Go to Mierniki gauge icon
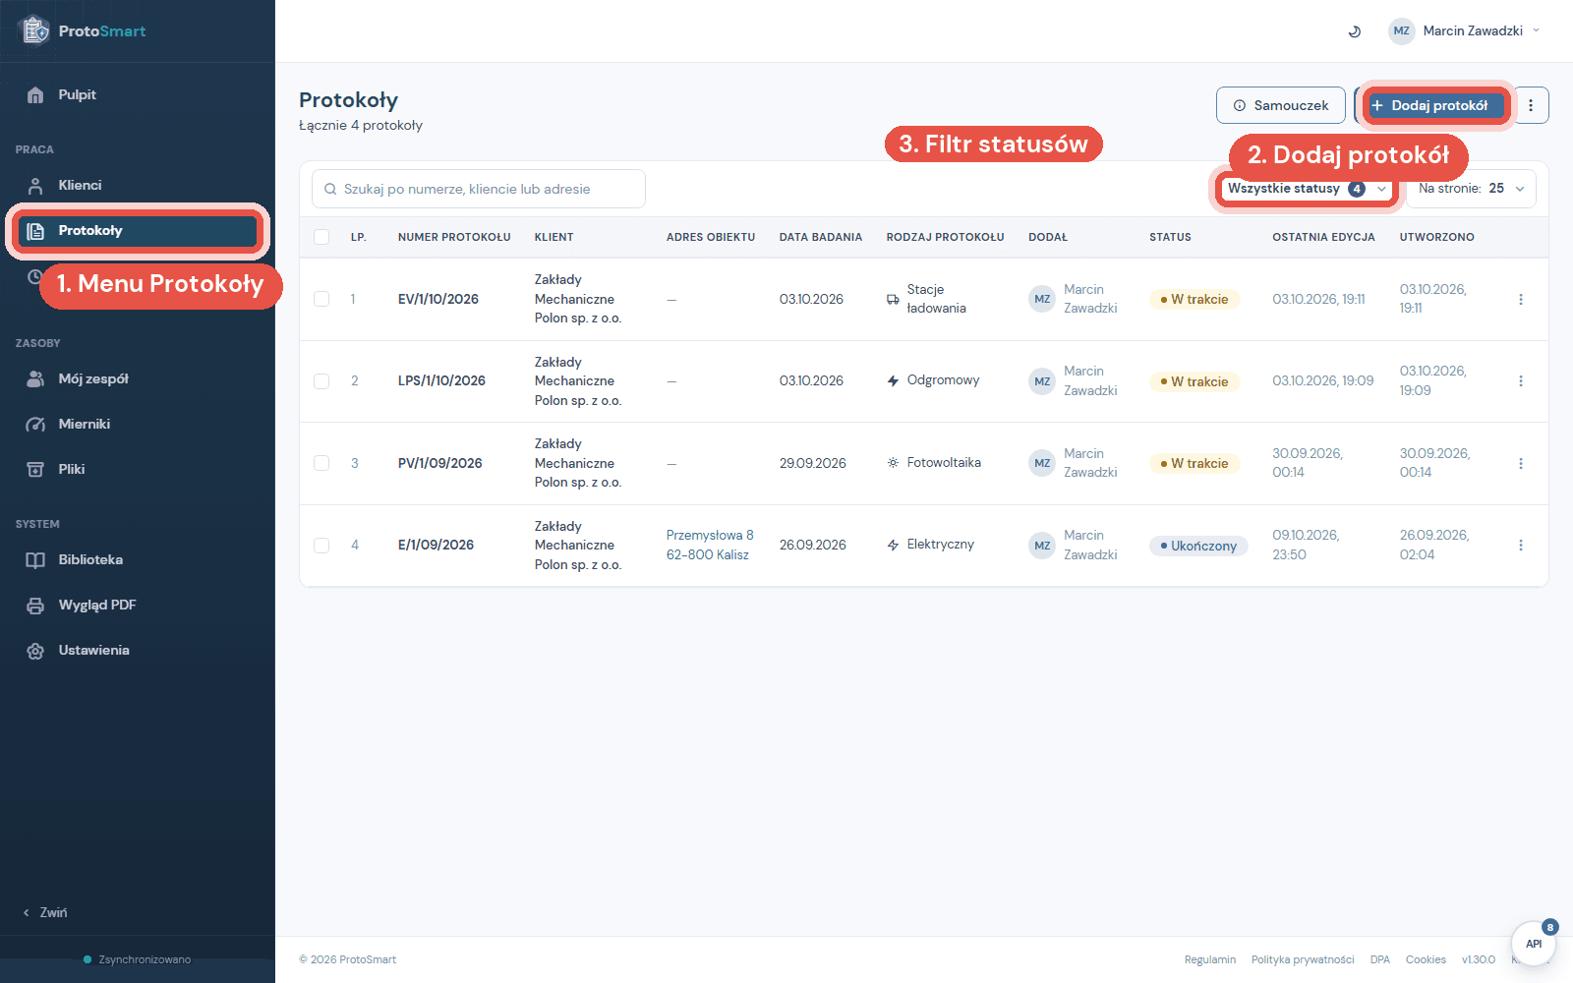 pyautogui.click(x=35, y=424)
